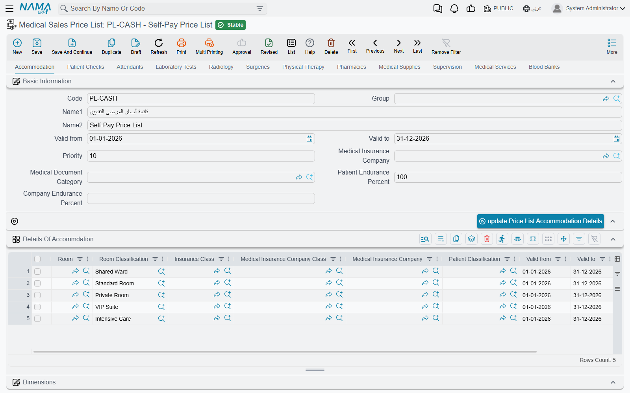Open the System Administrator user dropdown
This screenshot has height=393, width=630.
(x=589, y=8)
